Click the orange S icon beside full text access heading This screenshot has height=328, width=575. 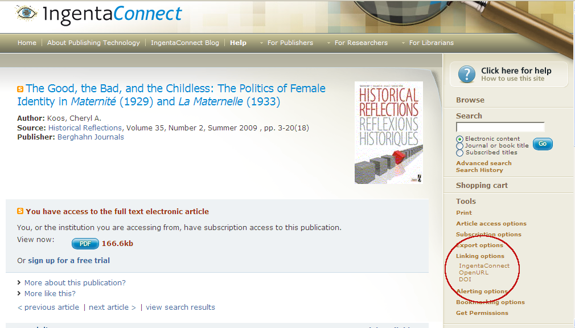(x=20, y=211)
